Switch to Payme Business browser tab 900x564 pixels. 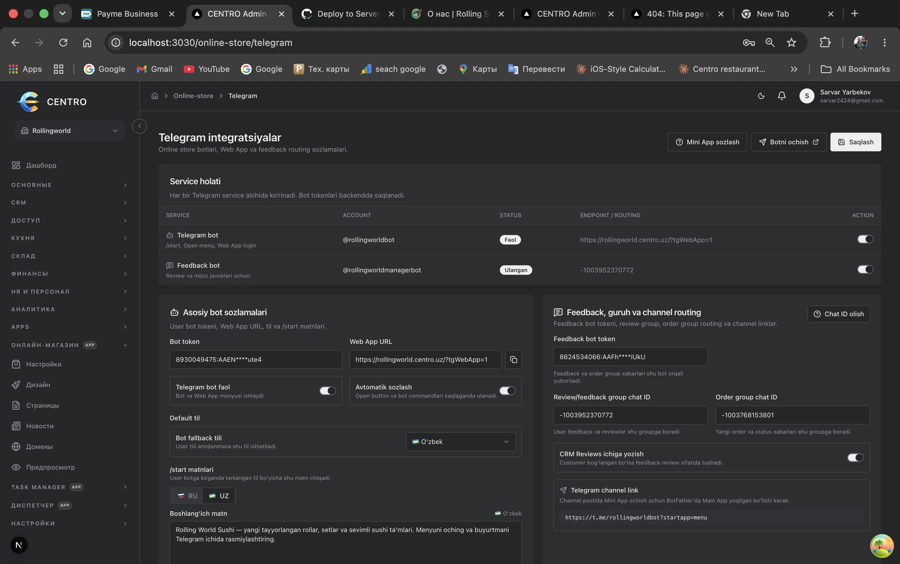[x=128, y=14]
